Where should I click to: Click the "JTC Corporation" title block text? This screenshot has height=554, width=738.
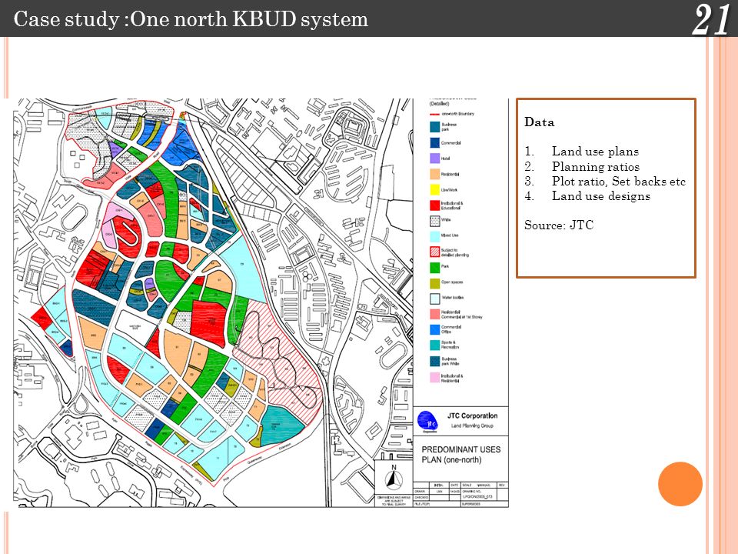472,416
